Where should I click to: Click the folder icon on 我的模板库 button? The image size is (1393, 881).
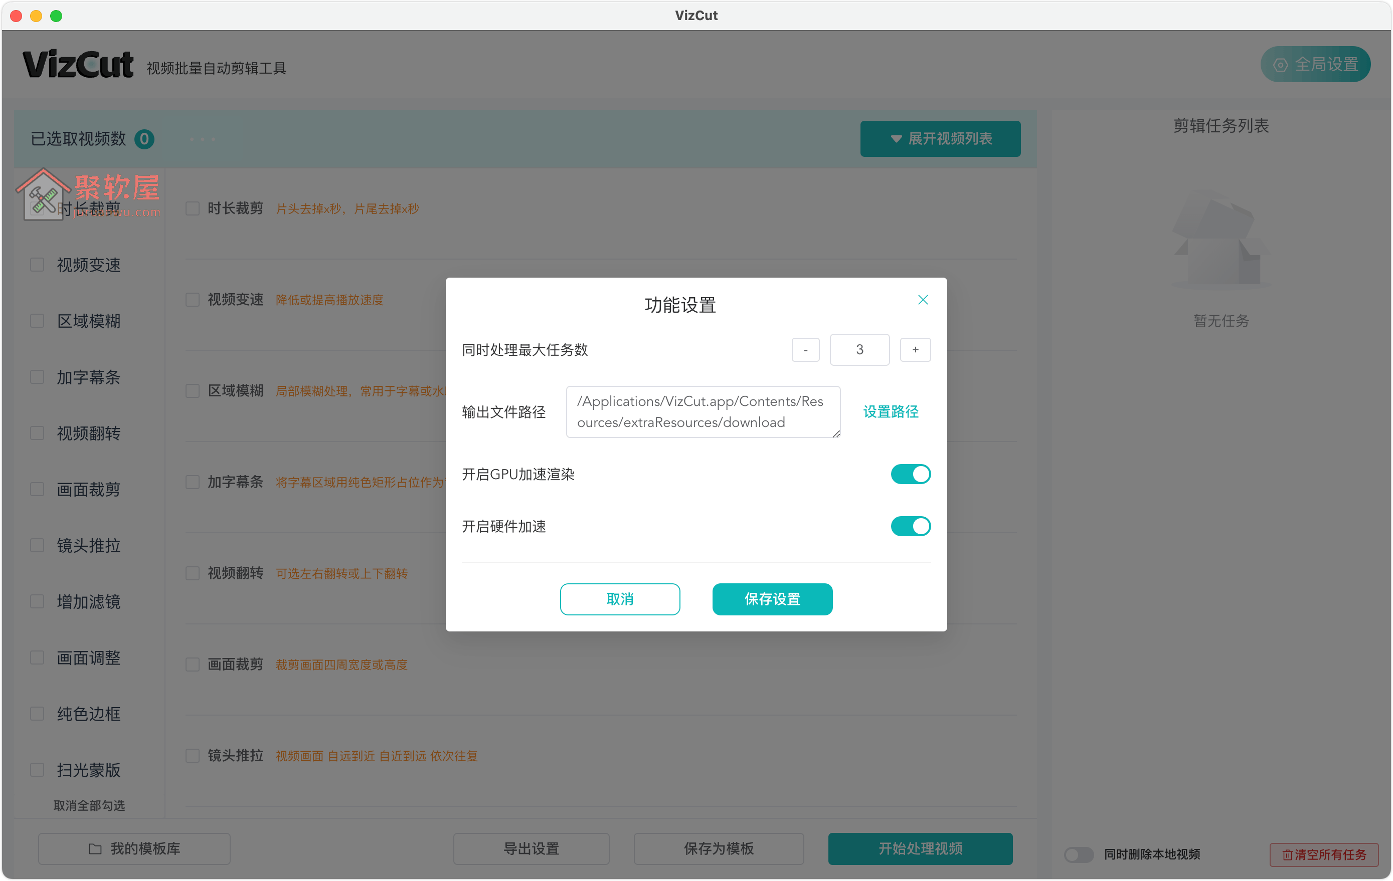coord(95,848)
